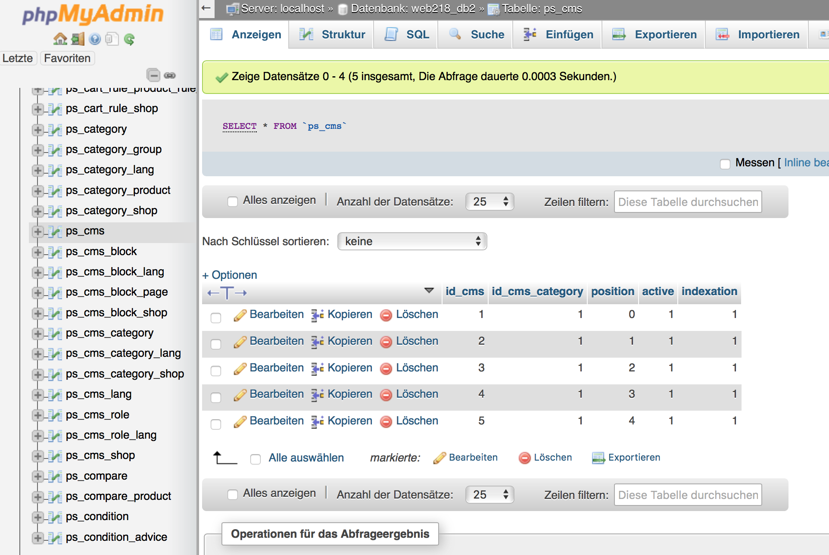
Task: Click the green reload navigation icon
Action: click(129, 39)
